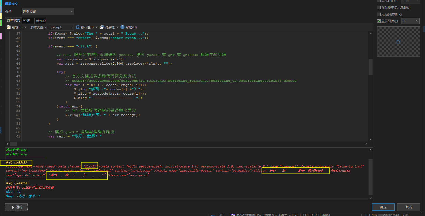This screenshot has height=216, width=425.
Task: Click the horizontal scroll-right arrow under the code
Action: click(x=366, y=144)
